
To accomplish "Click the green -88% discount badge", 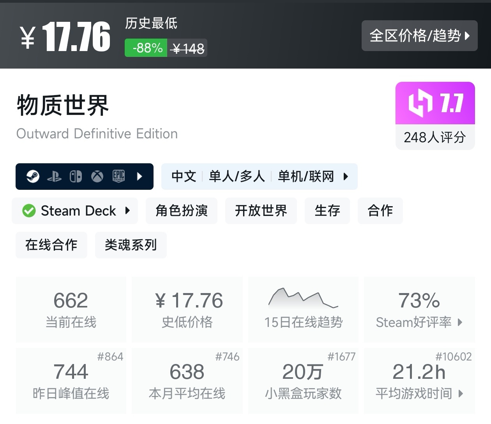I will pyautogui.click(x=146, y=48).
